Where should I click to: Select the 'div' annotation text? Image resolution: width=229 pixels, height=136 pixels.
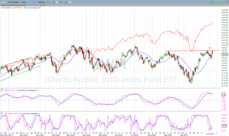(210, 48)
